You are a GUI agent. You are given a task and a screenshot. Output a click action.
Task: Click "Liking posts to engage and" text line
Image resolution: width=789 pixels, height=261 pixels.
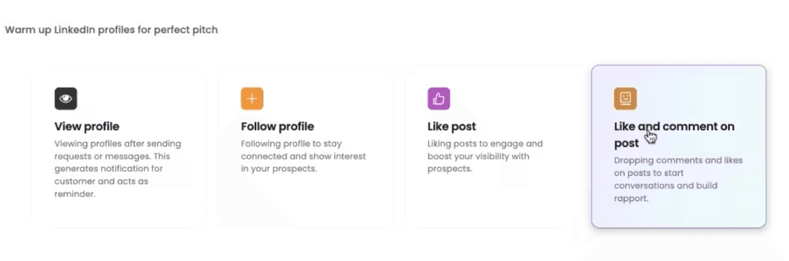(x=485, y=144)
